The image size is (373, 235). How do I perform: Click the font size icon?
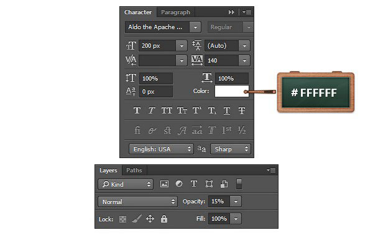click(x=131, y=46)
